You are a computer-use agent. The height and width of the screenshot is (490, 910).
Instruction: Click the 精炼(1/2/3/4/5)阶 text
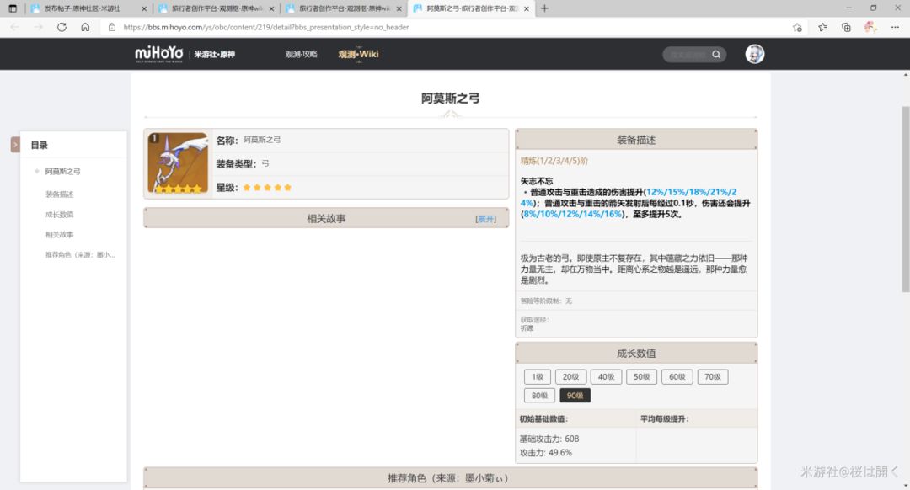coord(554,161)
